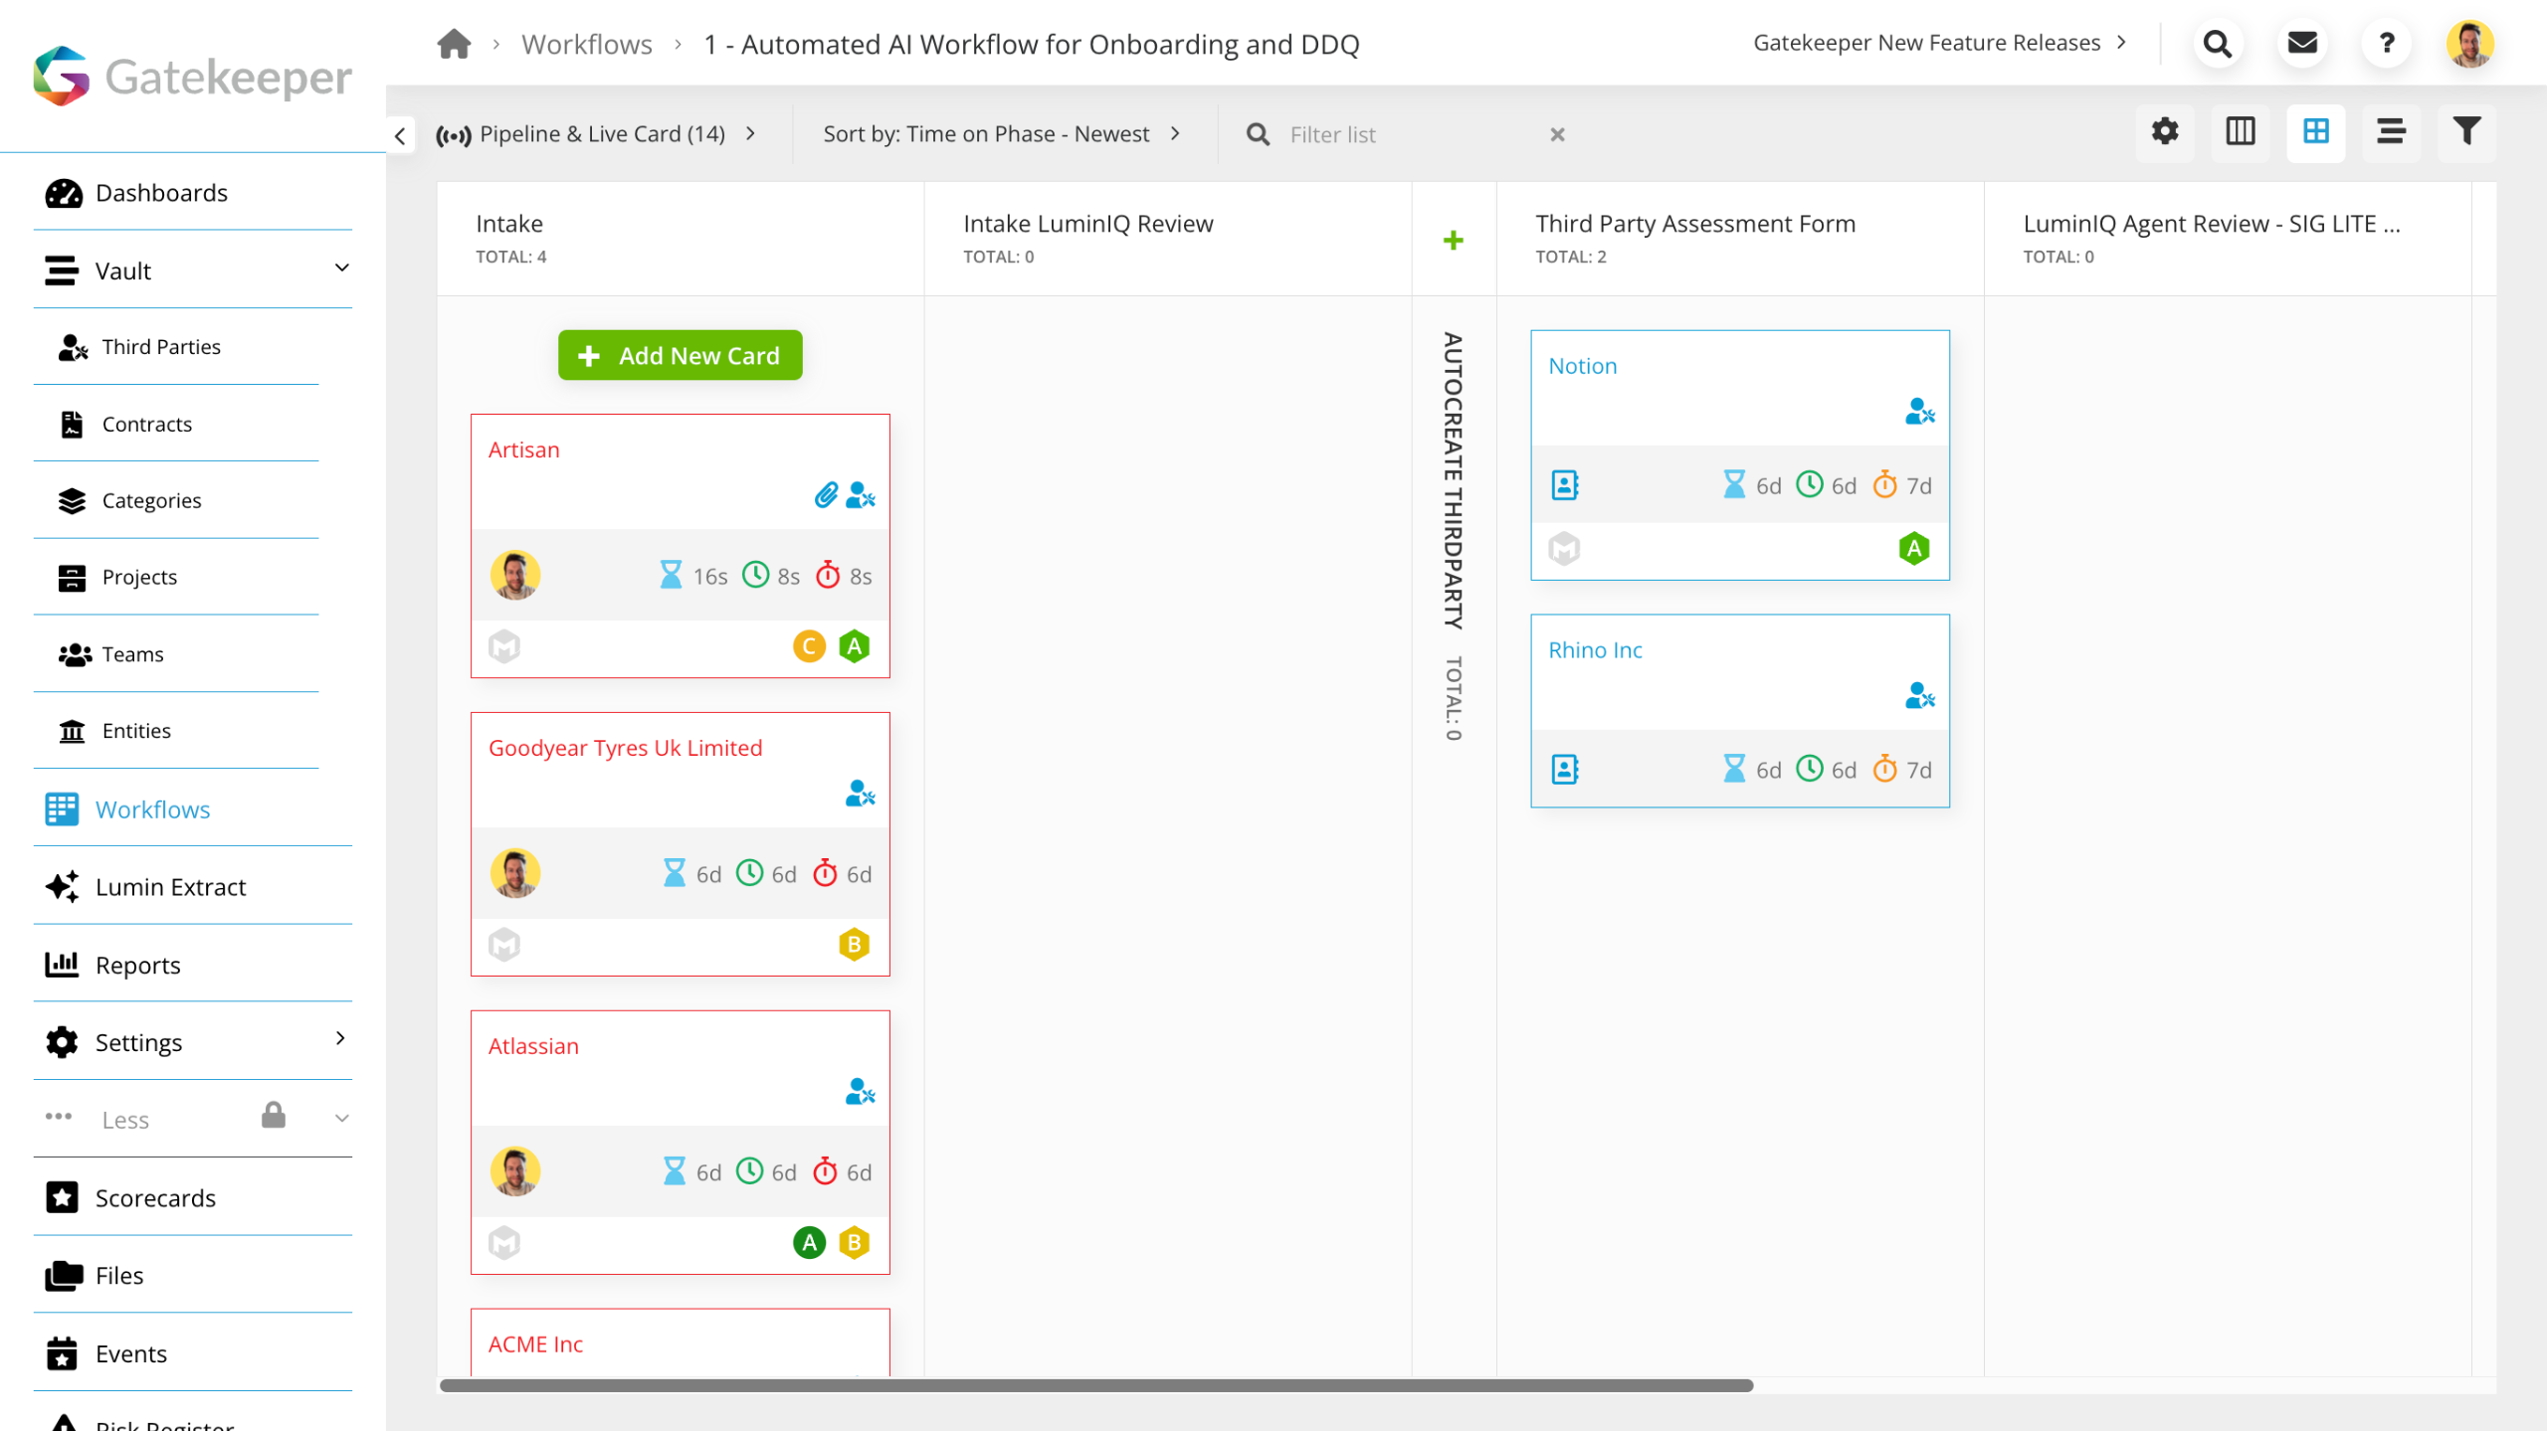The image size is (2547, 1431).
Task: Click the contact form icon on Notion card
Action: (1565, 485)
